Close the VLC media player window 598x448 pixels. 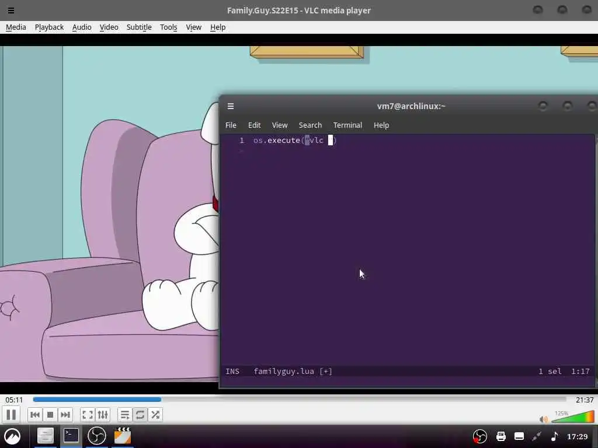click(x=586, y=10)
